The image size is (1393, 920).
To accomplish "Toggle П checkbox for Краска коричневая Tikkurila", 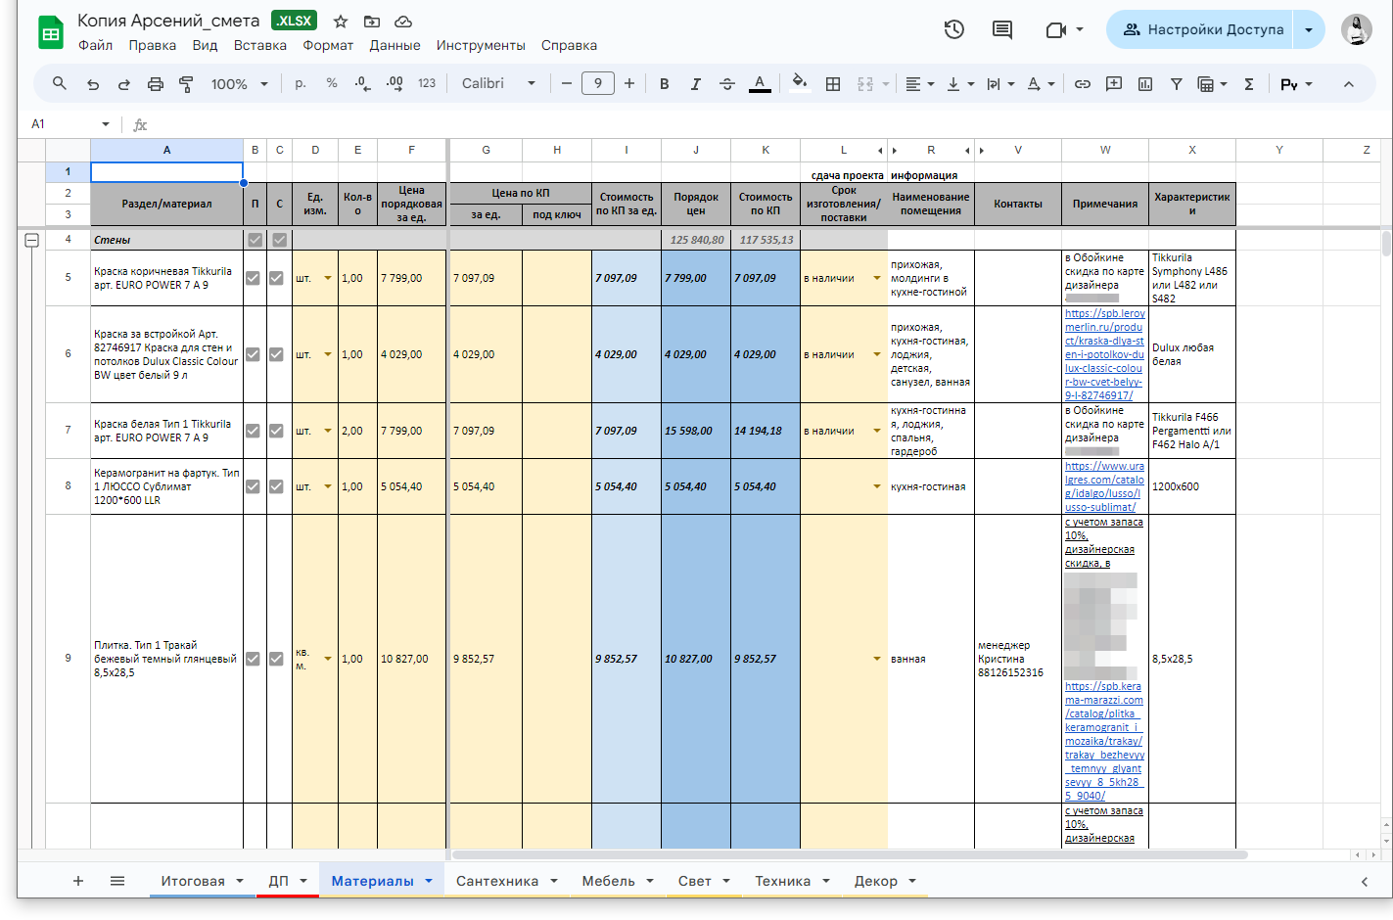I will [x=253, y=278].
